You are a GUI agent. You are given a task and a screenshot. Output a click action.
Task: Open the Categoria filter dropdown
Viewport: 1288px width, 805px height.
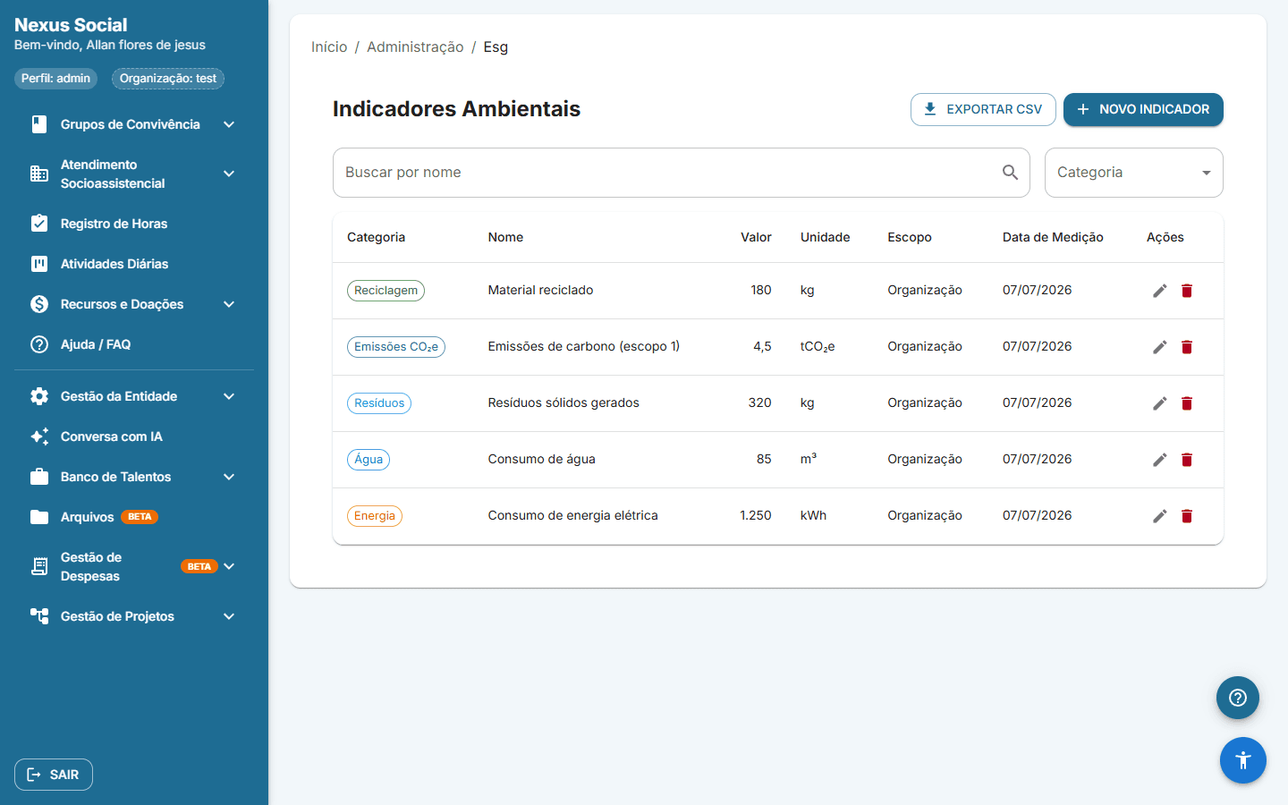1133,173
